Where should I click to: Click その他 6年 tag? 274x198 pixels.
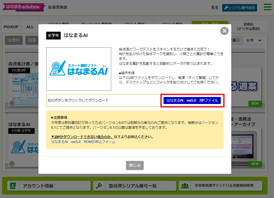(19, 70)
